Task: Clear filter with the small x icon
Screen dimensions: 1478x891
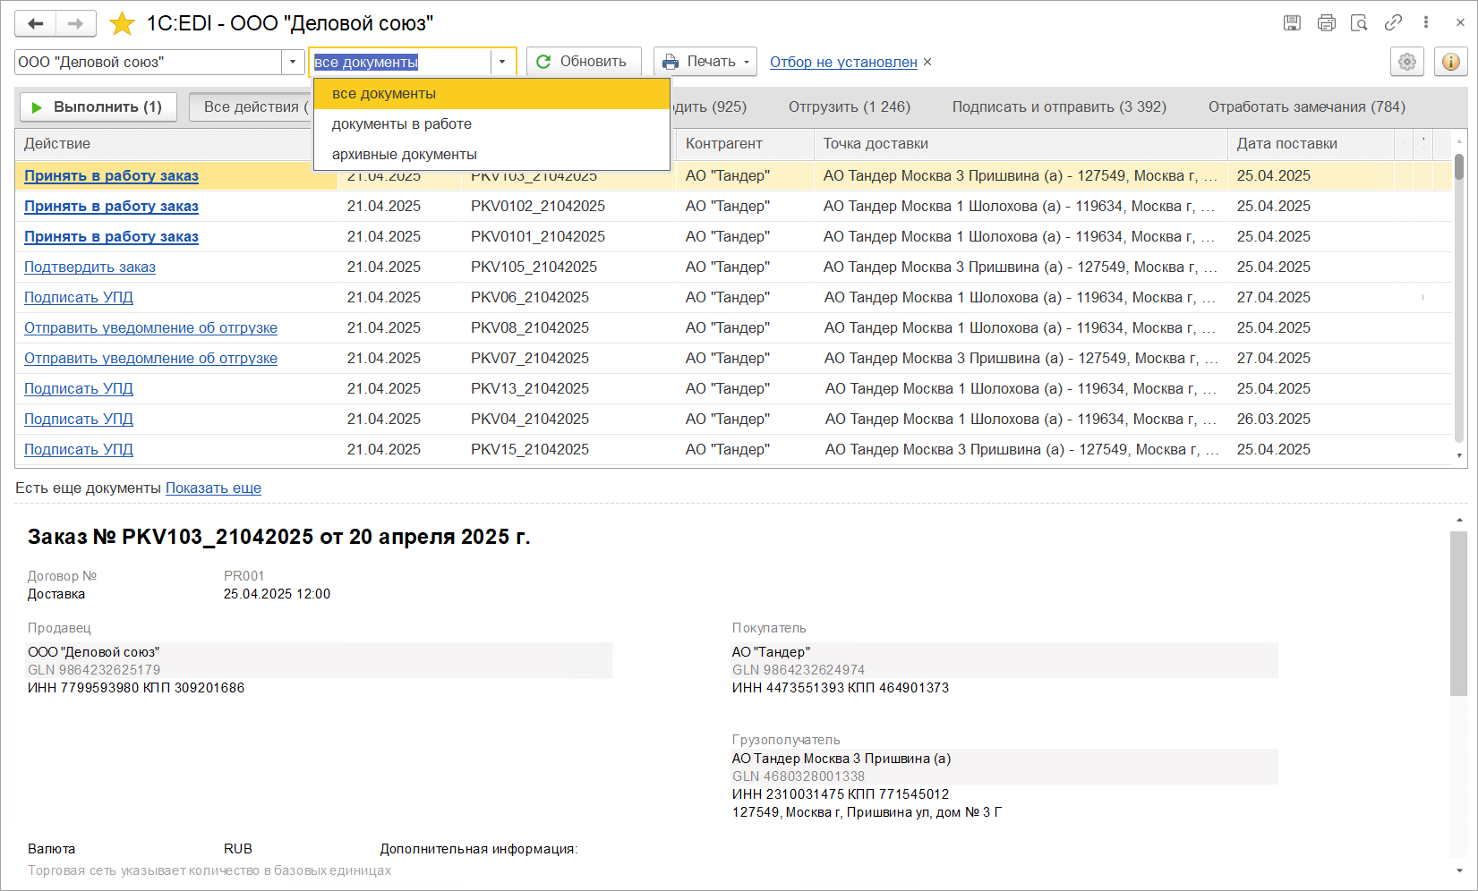Action: tap(927, 62)
